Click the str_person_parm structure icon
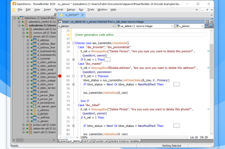 34,107
